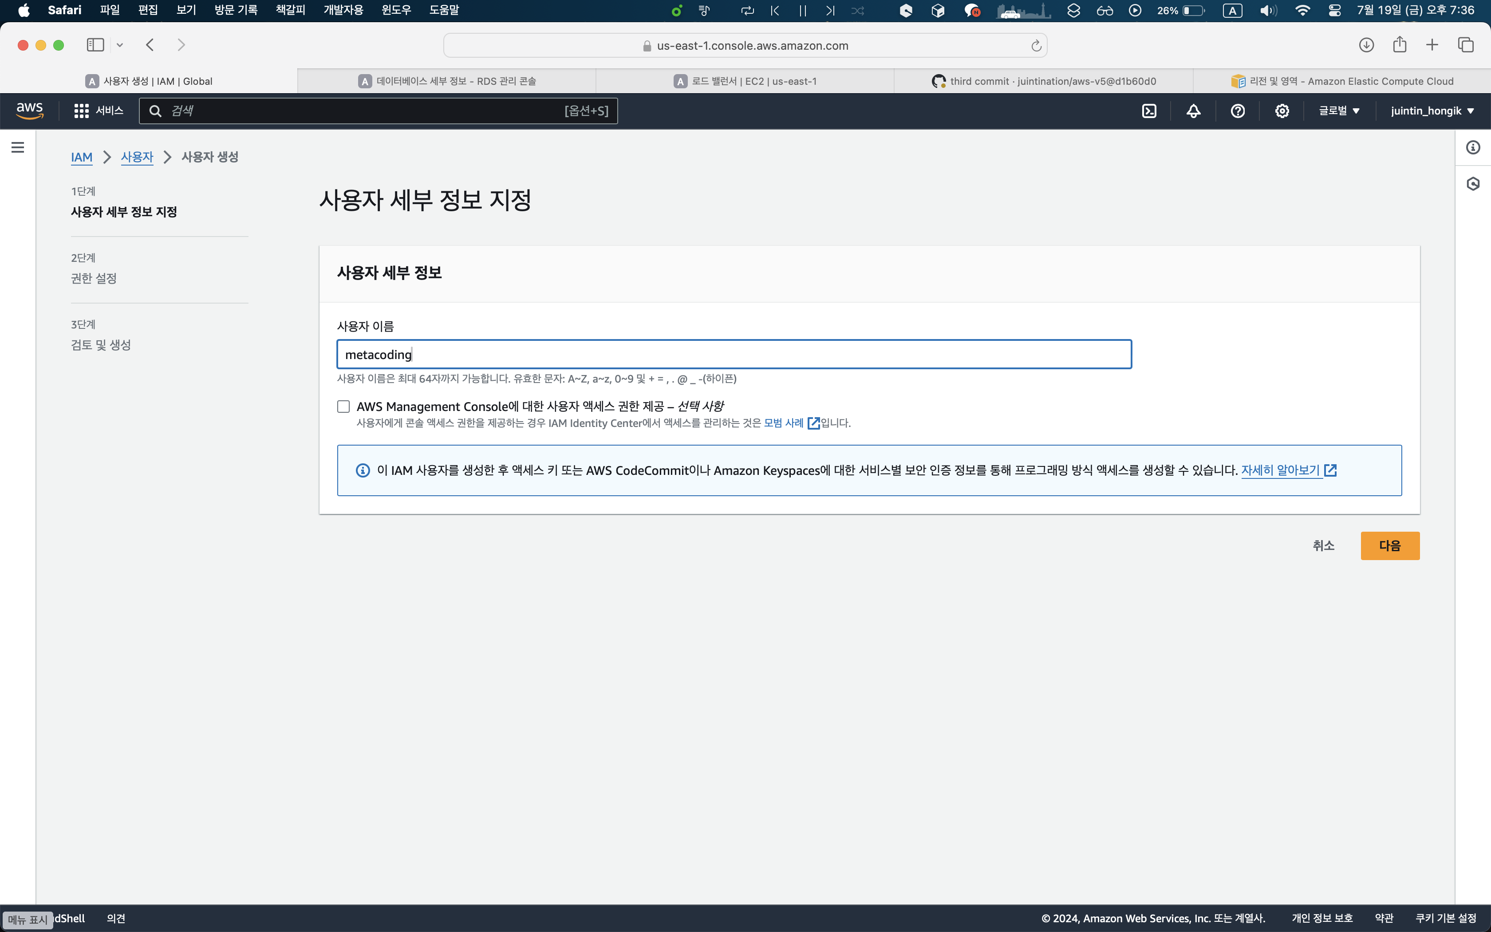Open the help question mark icon
The width and height of the screenshot is (1491, 932).
(1238, 111)
